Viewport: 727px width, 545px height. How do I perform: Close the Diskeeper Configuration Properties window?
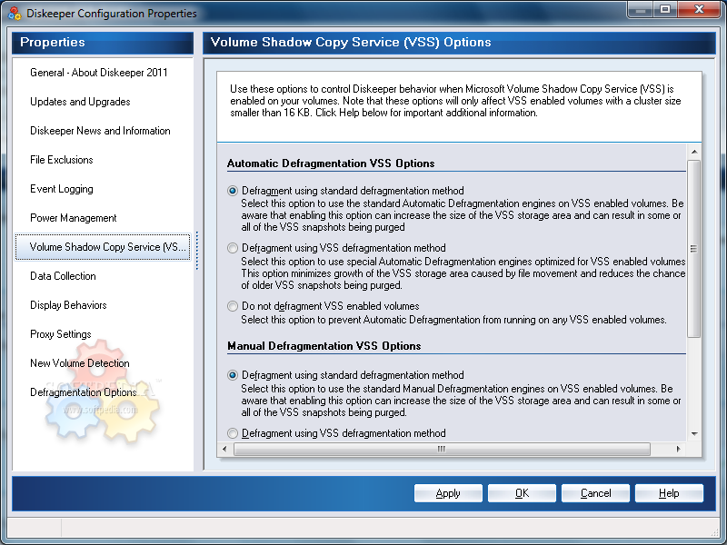(700, 9)
